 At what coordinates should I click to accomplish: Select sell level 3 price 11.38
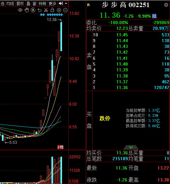point(122,76)
